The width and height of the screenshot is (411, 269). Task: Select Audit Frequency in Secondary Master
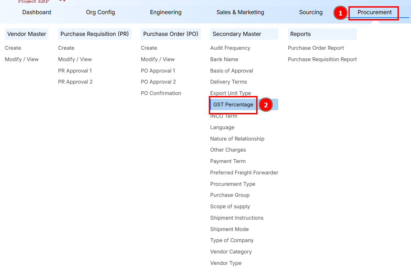(230, 48)
